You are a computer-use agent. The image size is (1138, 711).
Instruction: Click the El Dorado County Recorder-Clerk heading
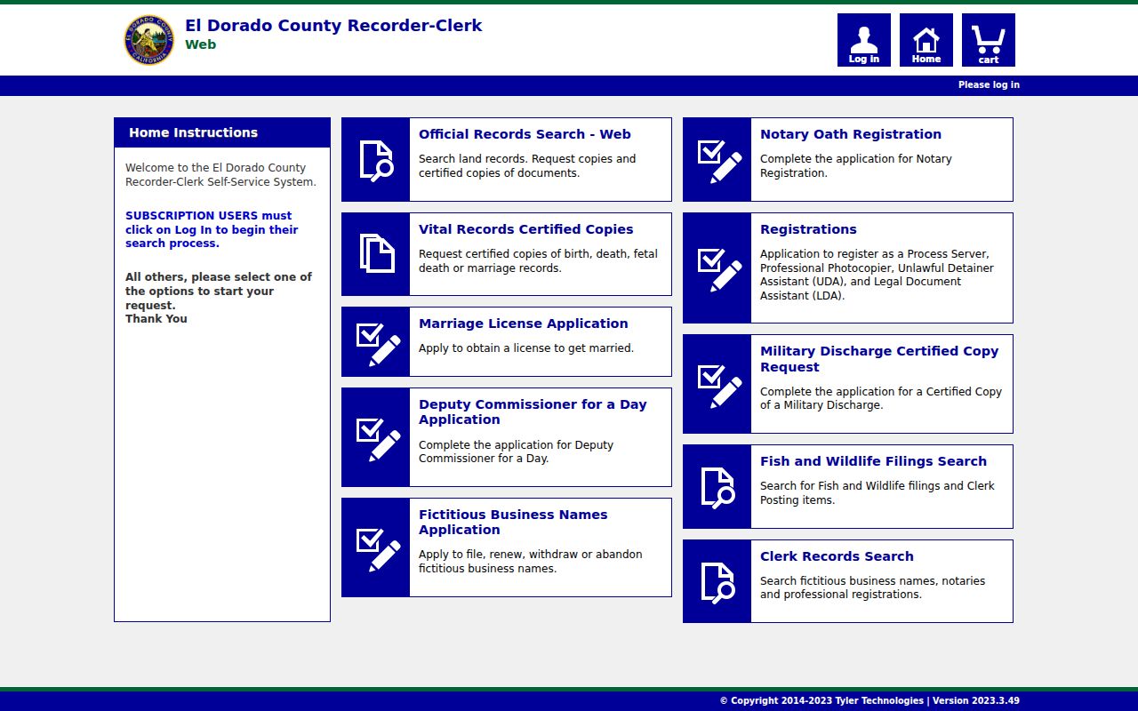[x=333, y=26]
